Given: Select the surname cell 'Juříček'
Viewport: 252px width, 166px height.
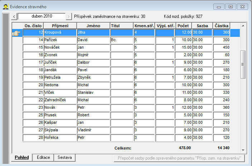Looking at the screenshot, I should coord(60,63).
